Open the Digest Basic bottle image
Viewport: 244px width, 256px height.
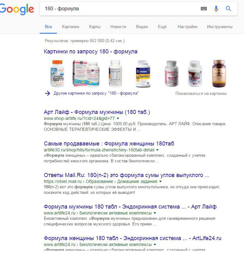pos(143,74)
